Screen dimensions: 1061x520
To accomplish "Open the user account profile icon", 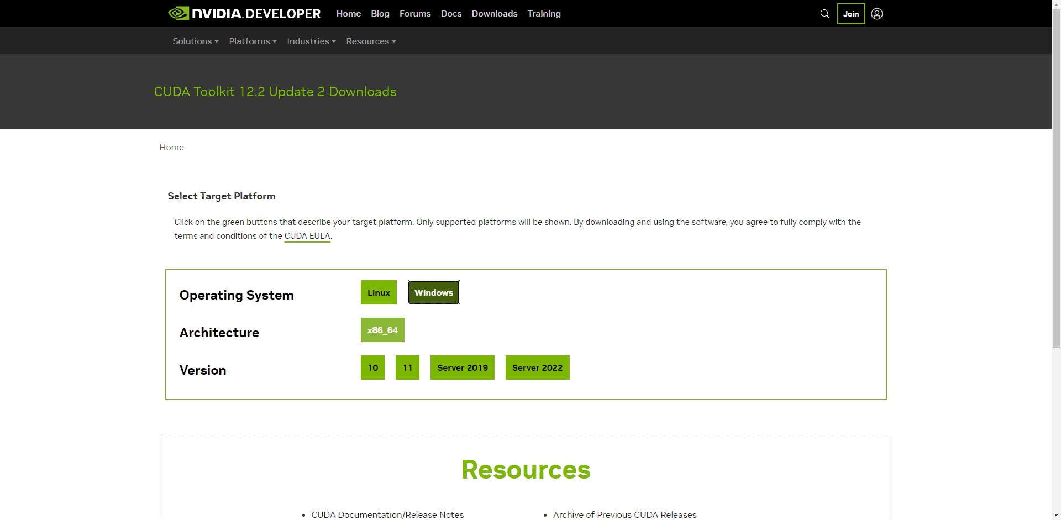I will (877, 14).
